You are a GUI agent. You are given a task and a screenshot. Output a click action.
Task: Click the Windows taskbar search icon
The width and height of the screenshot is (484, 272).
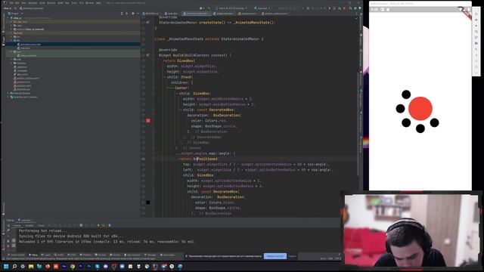click(x=14, y=266)
